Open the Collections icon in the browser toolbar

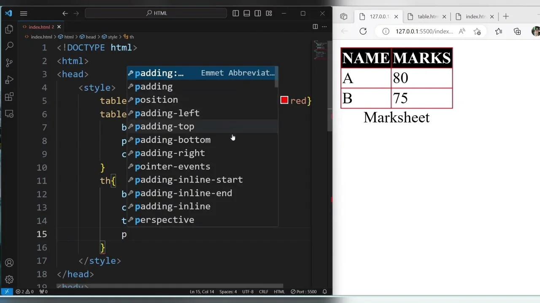tap(517, 32)
